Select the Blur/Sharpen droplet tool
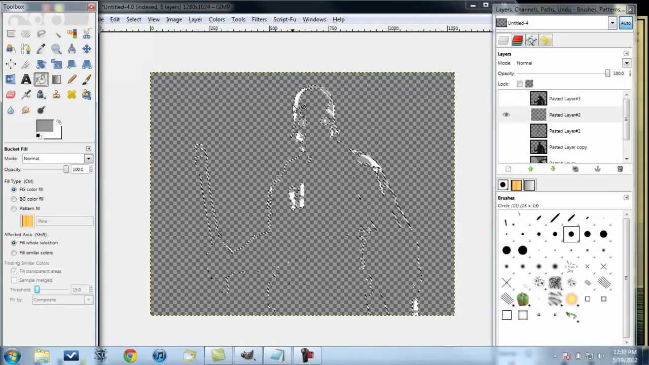 tap(11, 110)
